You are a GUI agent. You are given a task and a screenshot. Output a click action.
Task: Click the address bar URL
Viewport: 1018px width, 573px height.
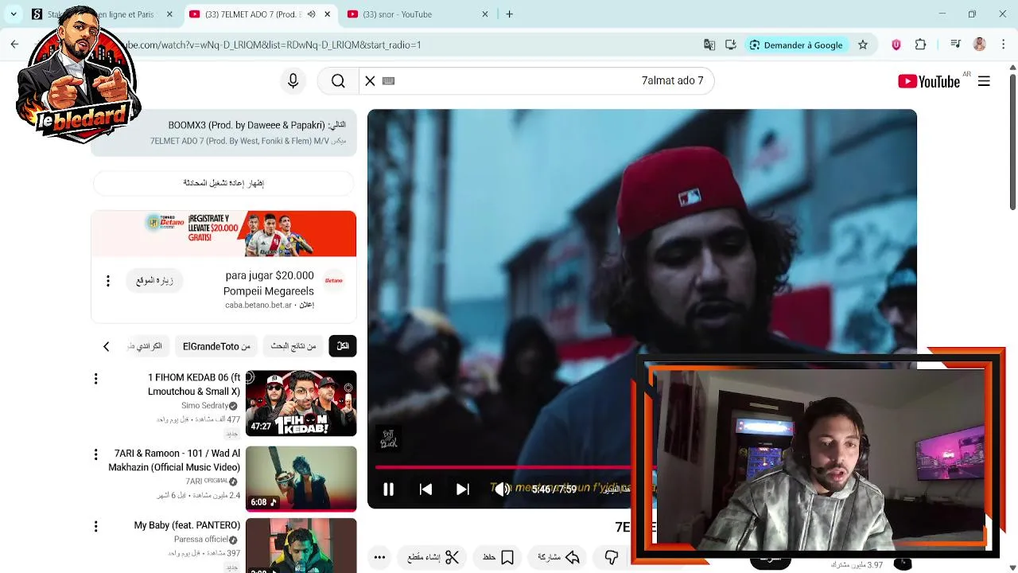pyautogui.click(x=274, y=45)
